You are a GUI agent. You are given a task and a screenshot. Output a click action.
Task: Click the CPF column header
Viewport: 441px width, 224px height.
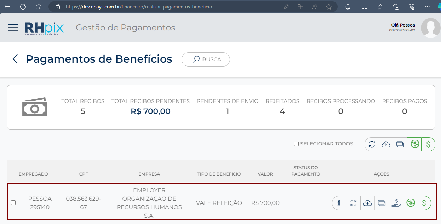(x=84, y=174)
